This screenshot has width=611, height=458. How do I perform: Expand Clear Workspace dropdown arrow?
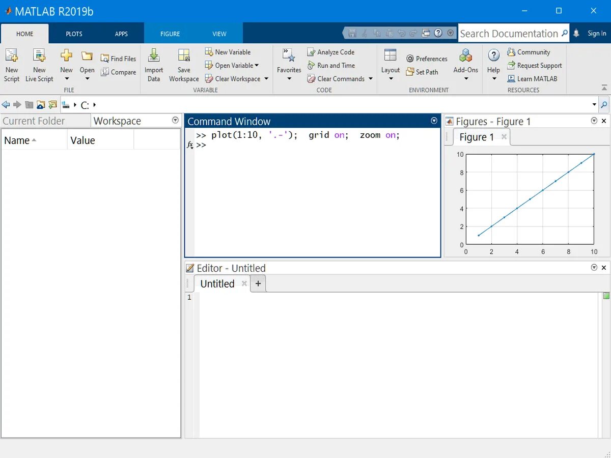click(x=265, y=79)
